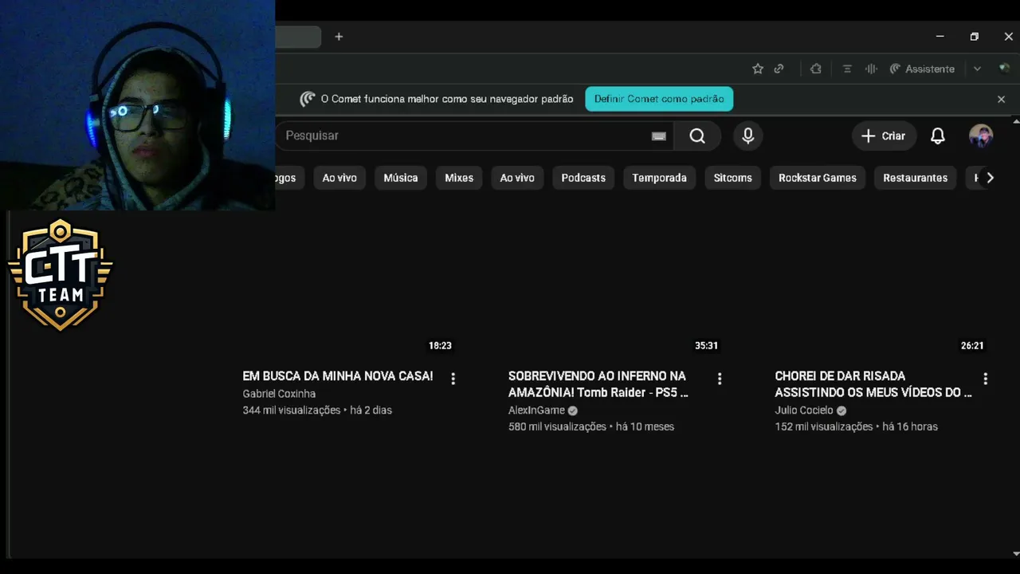The width and height of the screenshot is (1020, 574).
Task: Click the magnifier search button
Action: pos(697,136)
